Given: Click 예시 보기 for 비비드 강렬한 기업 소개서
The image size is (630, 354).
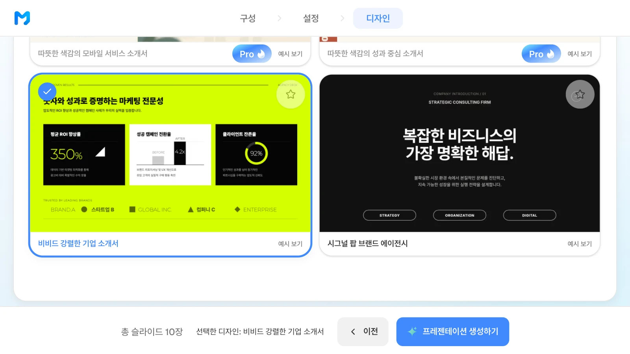Looking at the screenshot, I should (x=290, y=244).
